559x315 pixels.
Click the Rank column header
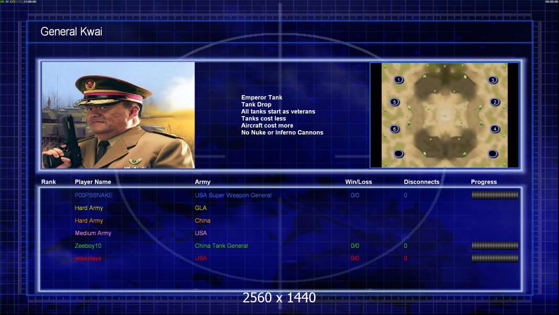coord(48,182)
